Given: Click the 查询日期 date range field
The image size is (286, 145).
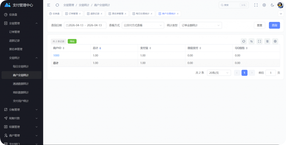Looking at the screenshot, I should (x=85, y=25).
